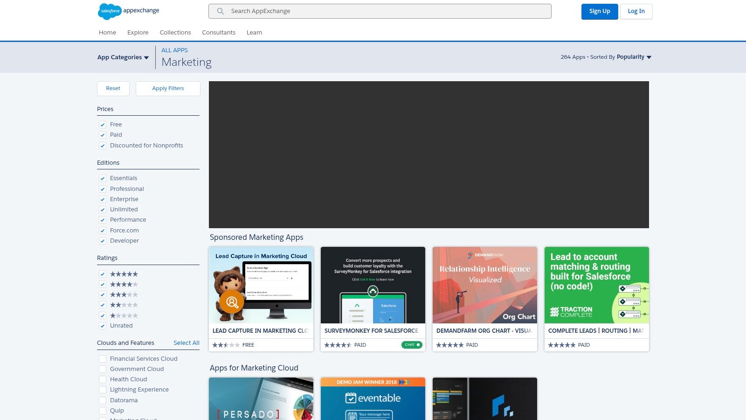The width and height of the screenshot is (746, 420).
Task: Toggle the one-star rating filter
Action: (x=103, y=315)
